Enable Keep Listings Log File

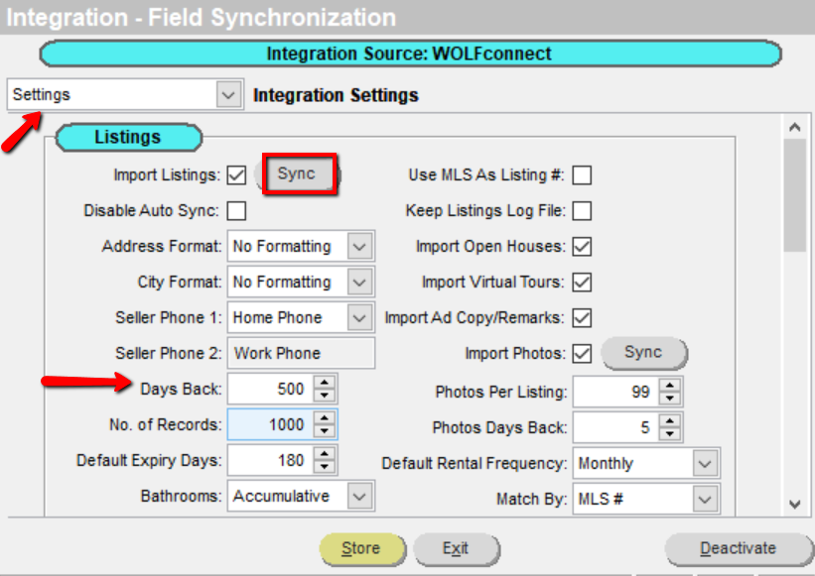tap(584, 210)
